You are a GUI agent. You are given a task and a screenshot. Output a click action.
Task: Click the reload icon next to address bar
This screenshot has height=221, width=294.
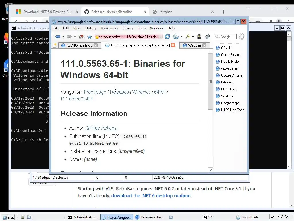pos(167,37)
